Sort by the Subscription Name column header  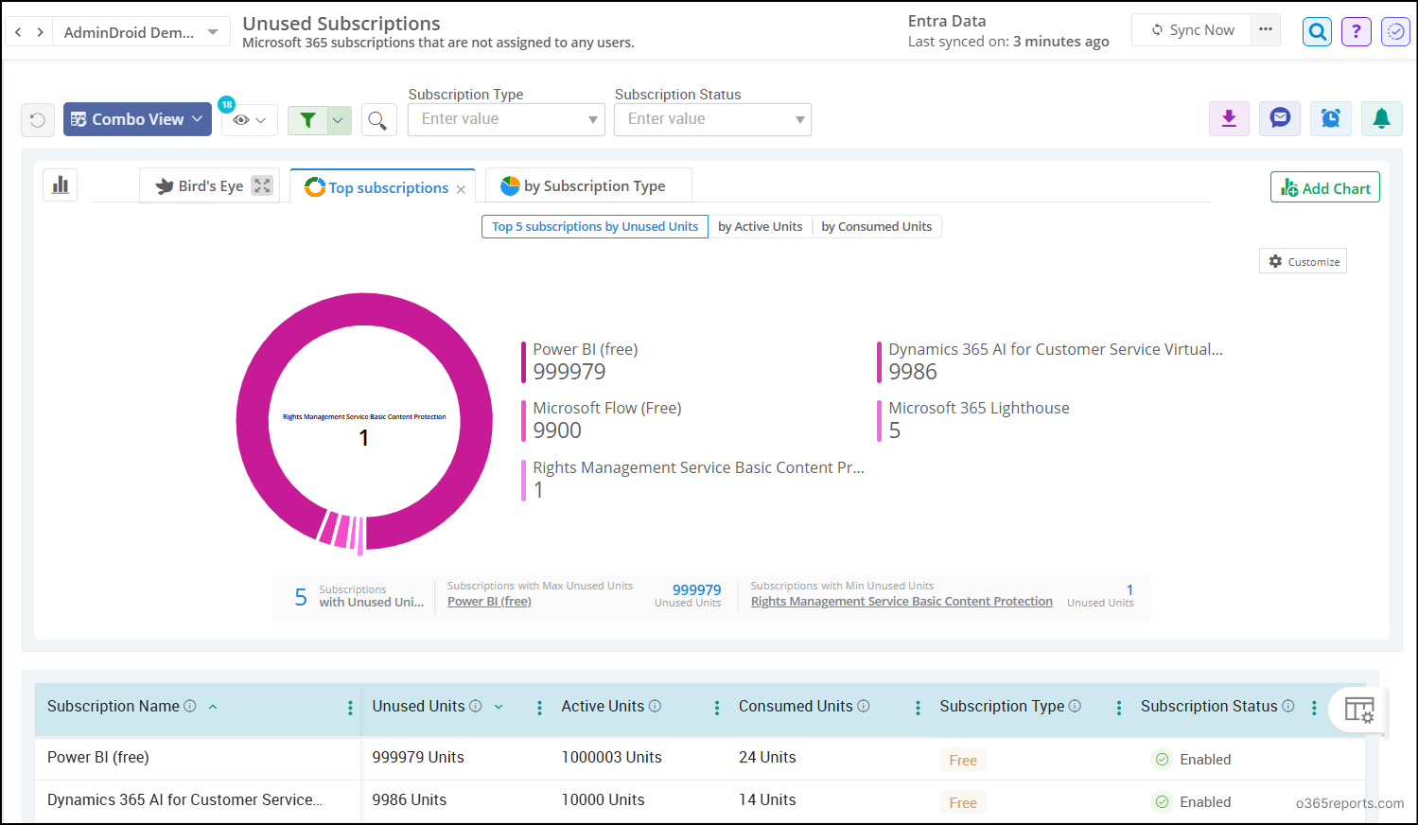pos(113,707)
